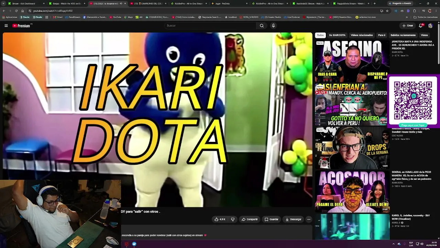Open the YouTube hamburger guide menu

coord(6,25)
